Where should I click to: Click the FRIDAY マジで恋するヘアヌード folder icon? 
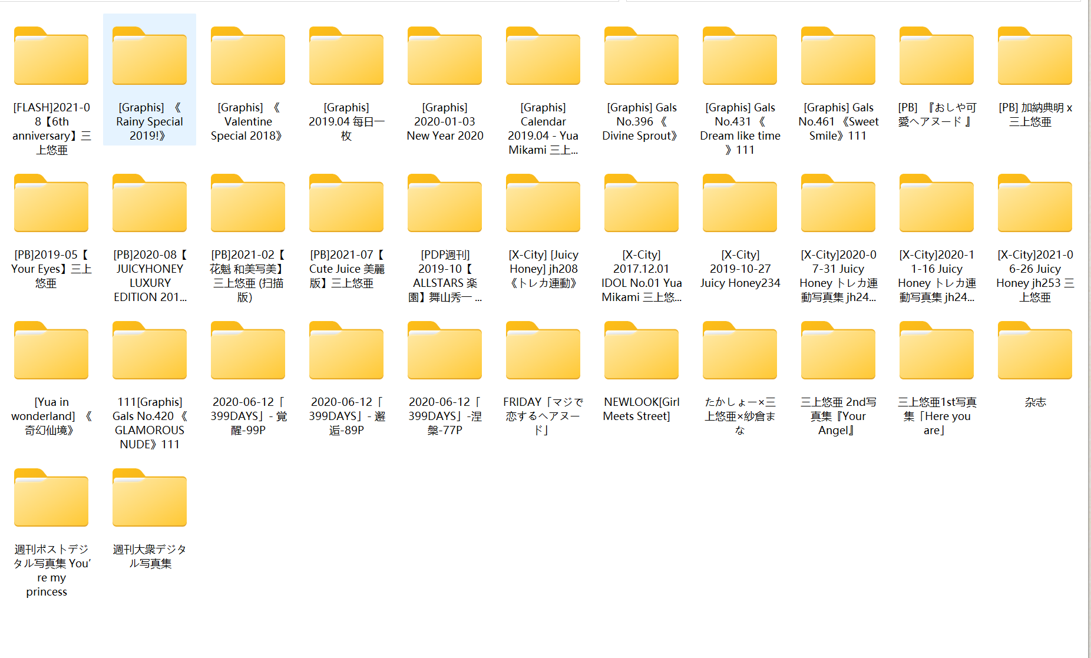(x=543, y=351)
